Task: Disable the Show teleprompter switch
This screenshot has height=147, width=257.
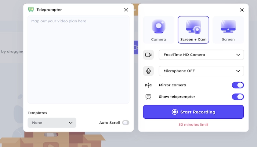Action: (x=238, y=97)
